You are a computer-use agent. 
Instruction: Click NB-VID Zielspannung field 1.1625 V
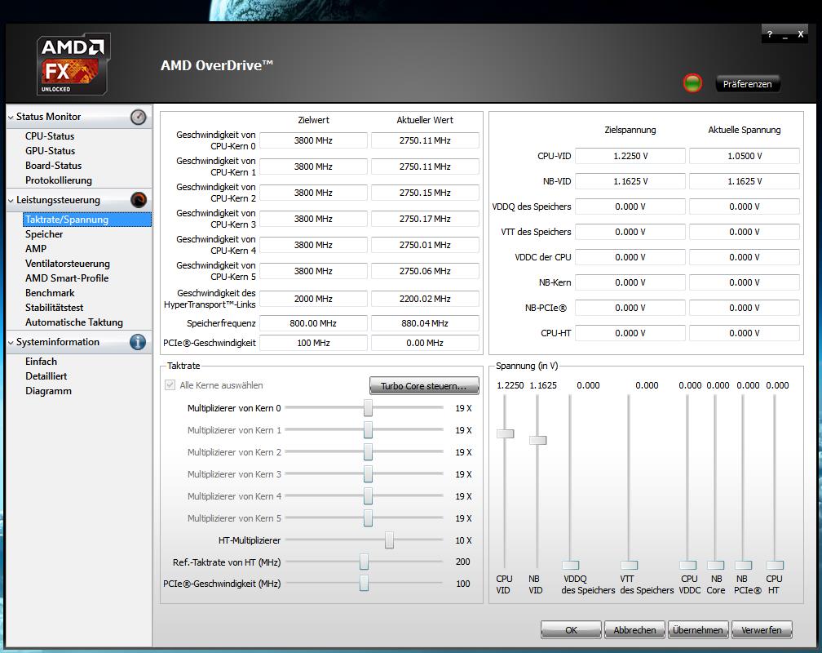(x=630, y=181)
